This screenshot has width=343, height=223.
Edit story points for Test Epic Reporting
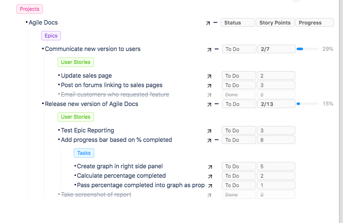pyautogui.click(x=276, y=131)
